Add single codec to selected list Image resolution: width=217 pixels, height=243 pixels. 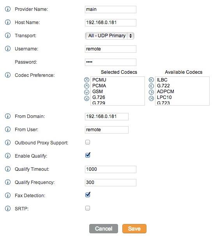pos(151,86)
